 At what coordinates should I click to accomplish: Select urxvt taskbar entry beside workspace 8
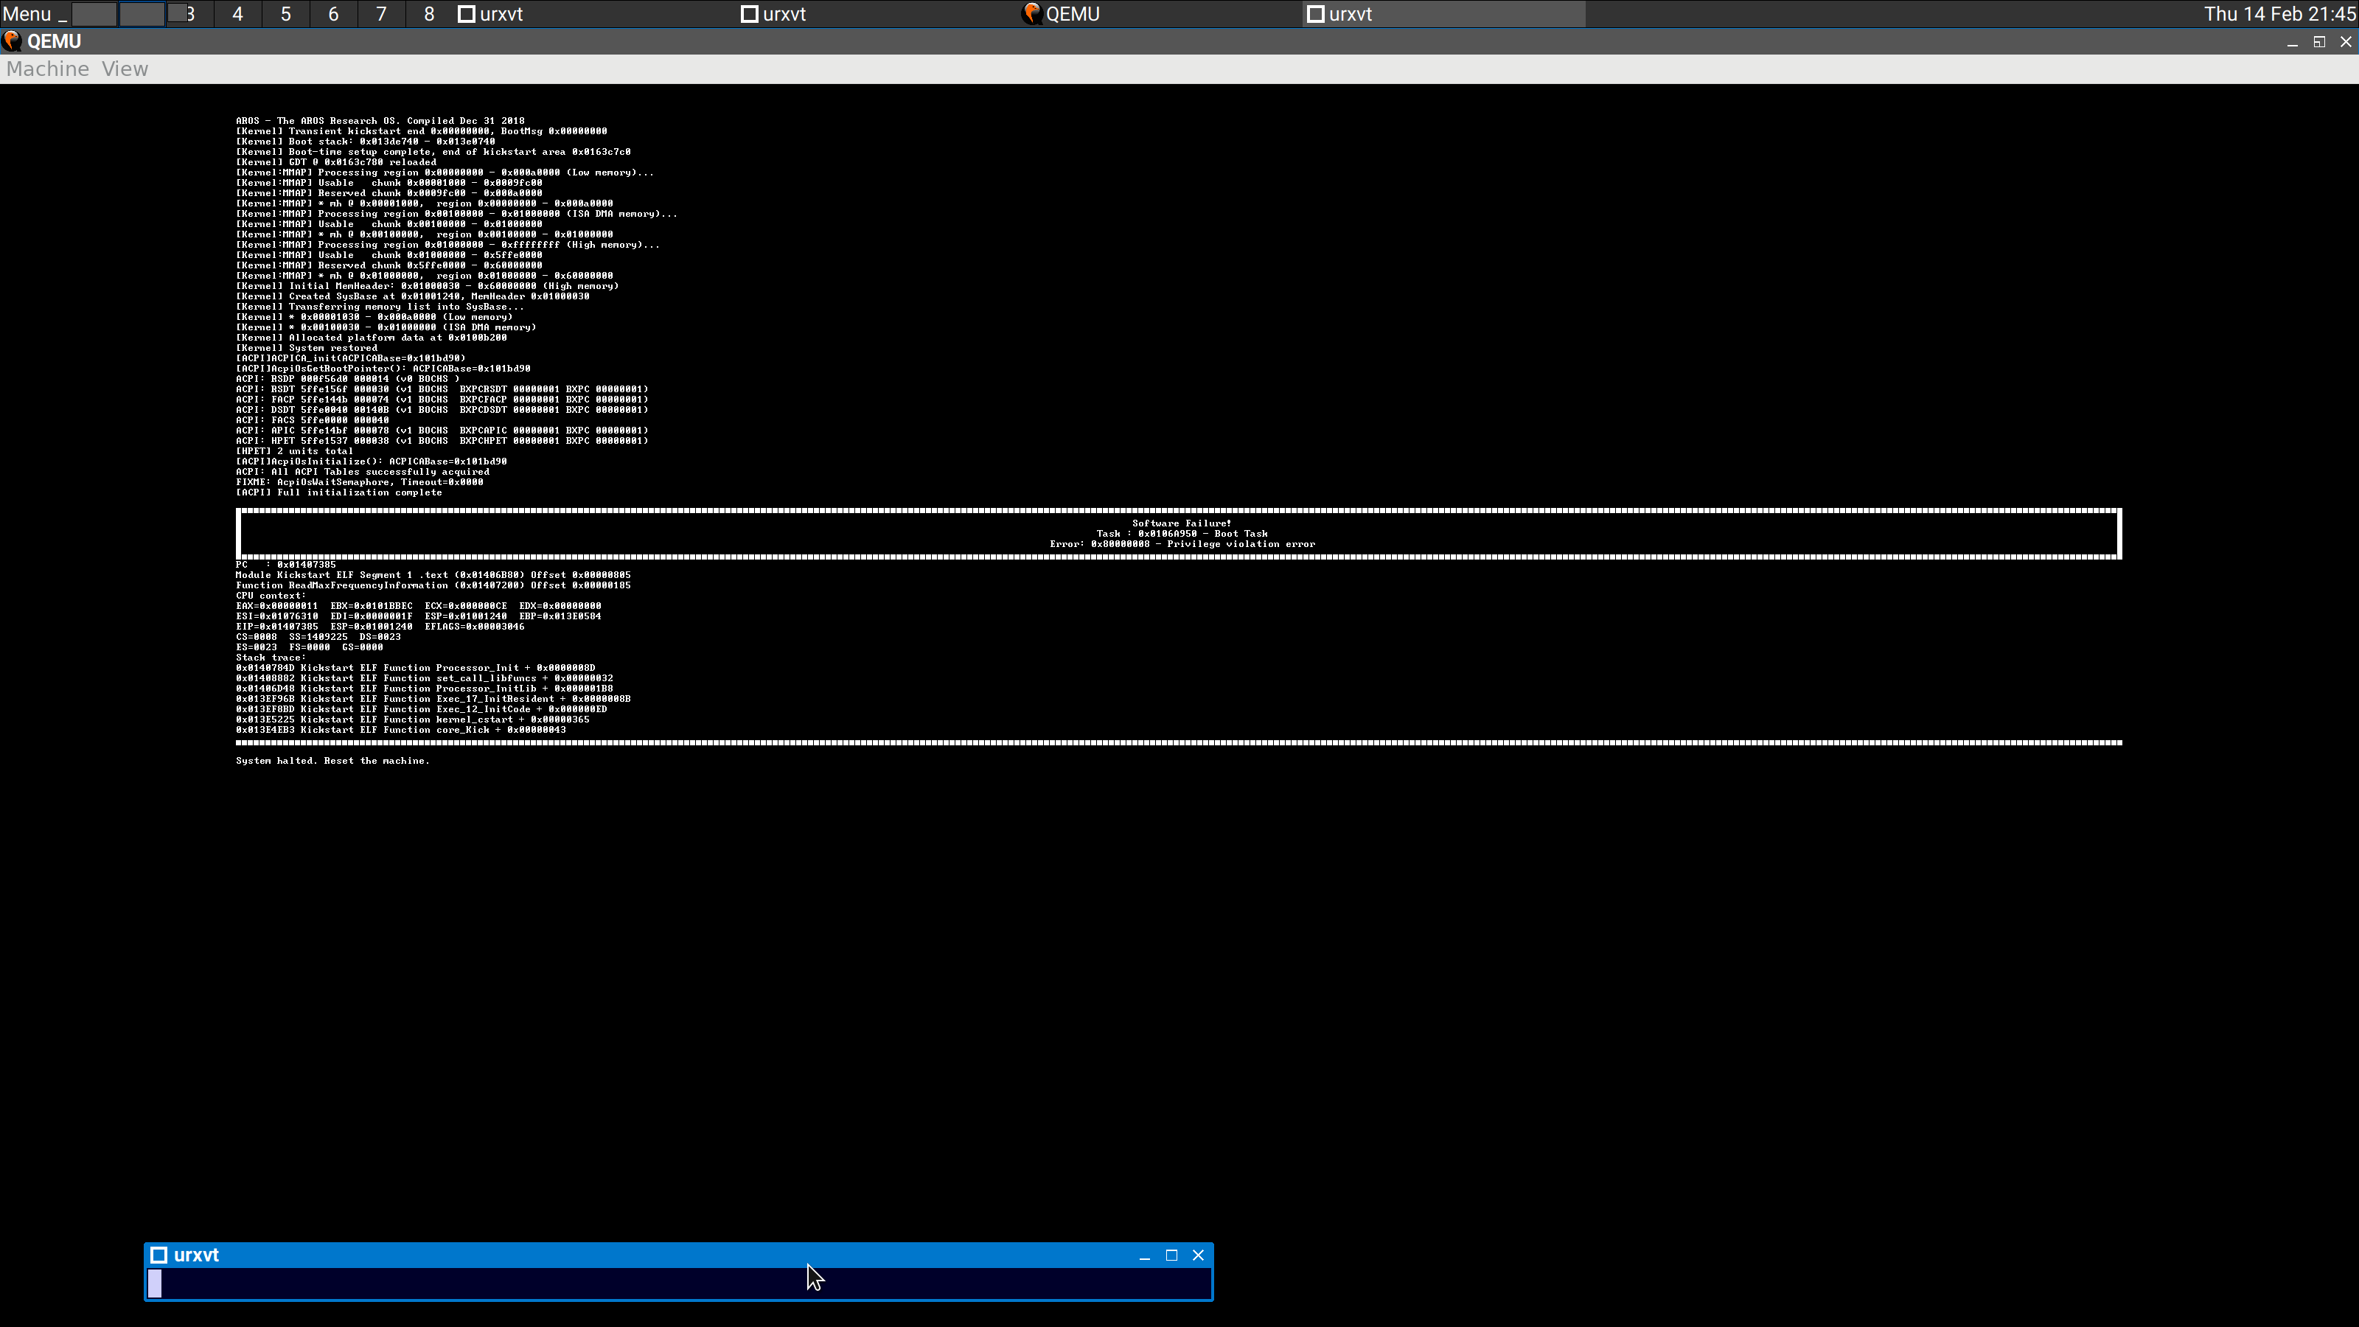[595, 14]
